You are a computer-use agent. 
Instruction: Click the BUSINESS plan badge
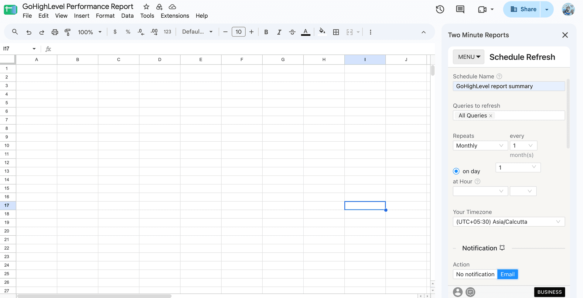pos(550,292)
